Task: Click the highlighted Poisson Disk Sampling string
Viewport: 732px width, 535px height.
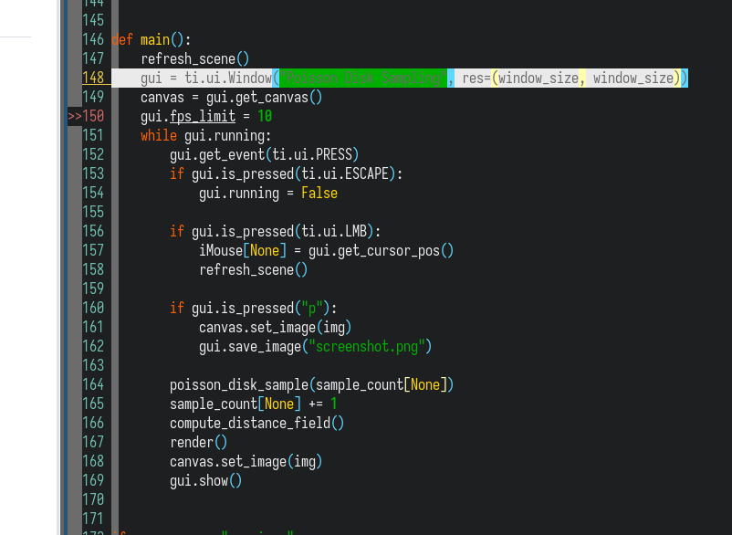Action: (361, 78)
